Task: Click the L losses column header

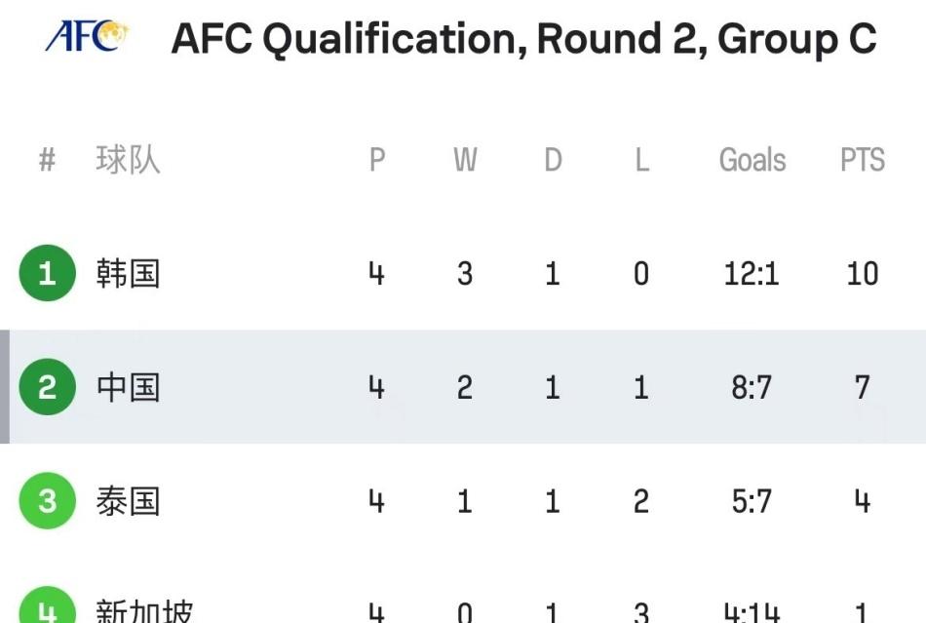Action: pyautogui.click(x=642, y=160)
